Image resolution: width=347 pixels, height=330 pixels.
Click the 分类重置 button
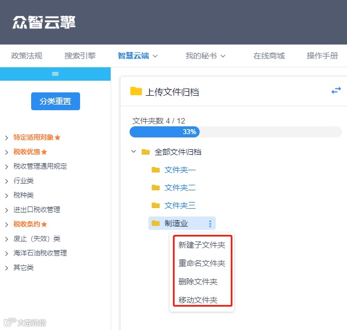[56, 101]
